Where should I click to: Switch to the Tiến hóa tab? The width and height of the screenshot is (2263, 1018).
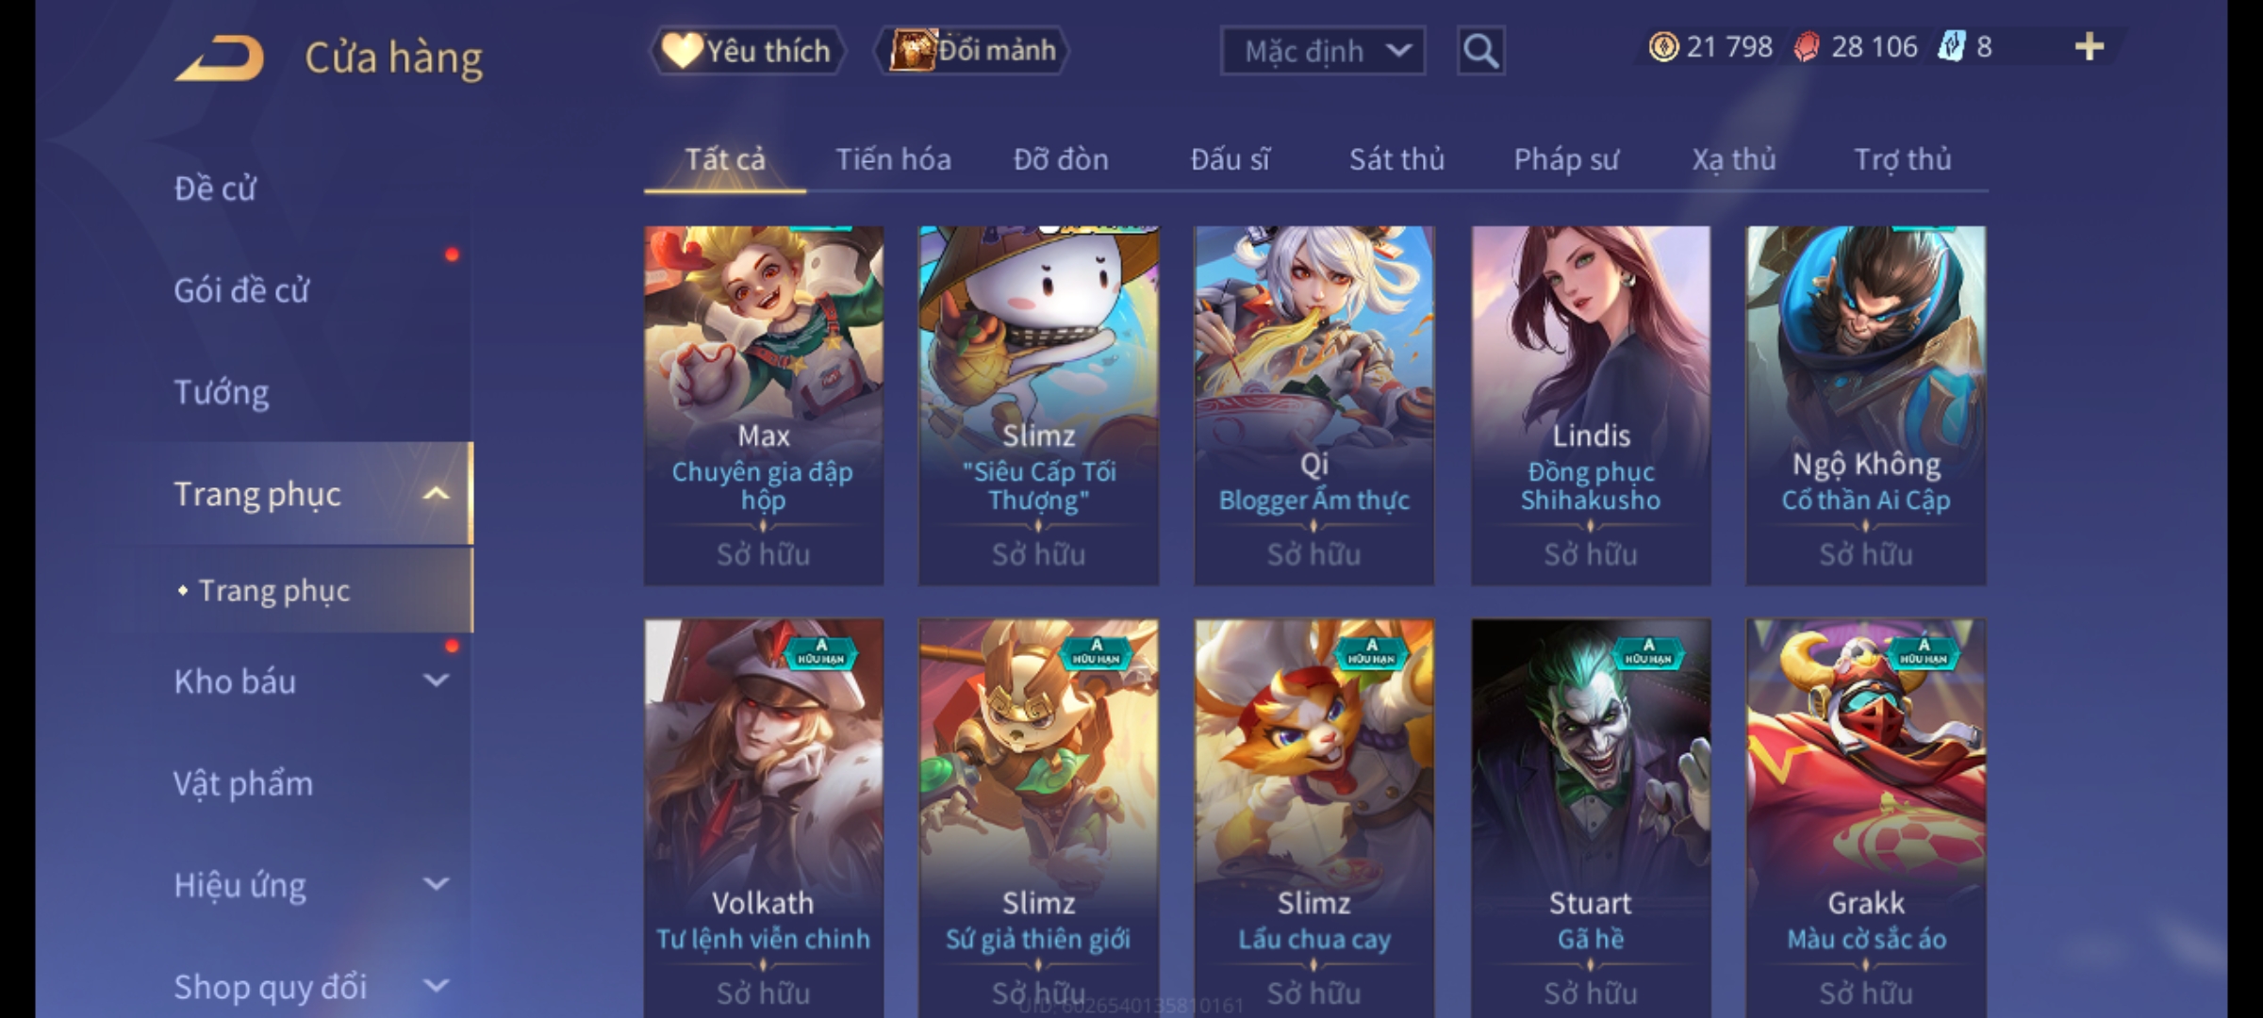[893, 159]
